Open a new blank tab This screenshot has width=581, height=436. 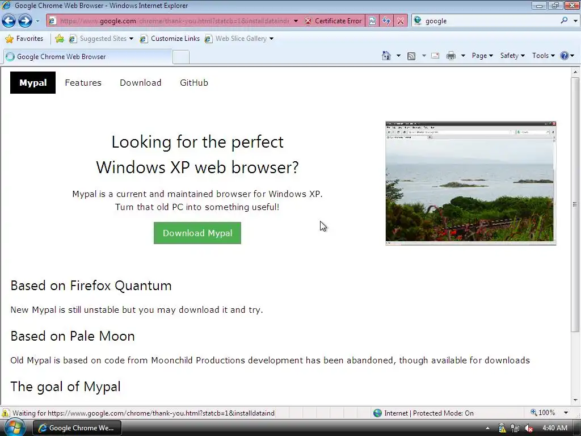(x=181, y=57)
